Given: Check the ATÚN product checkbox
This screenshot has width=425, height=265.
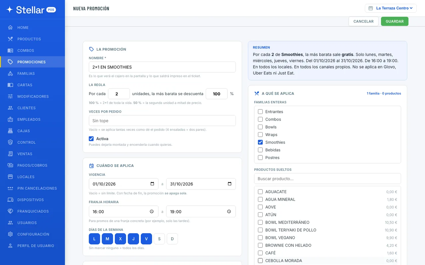Looking at the screenshot, I should pos(260,215).
